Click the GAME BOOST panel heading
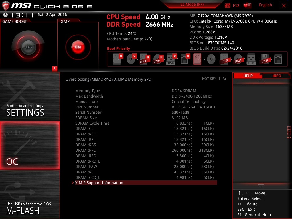The height and width of the screenshot is (219, 292). coord(15,21)
